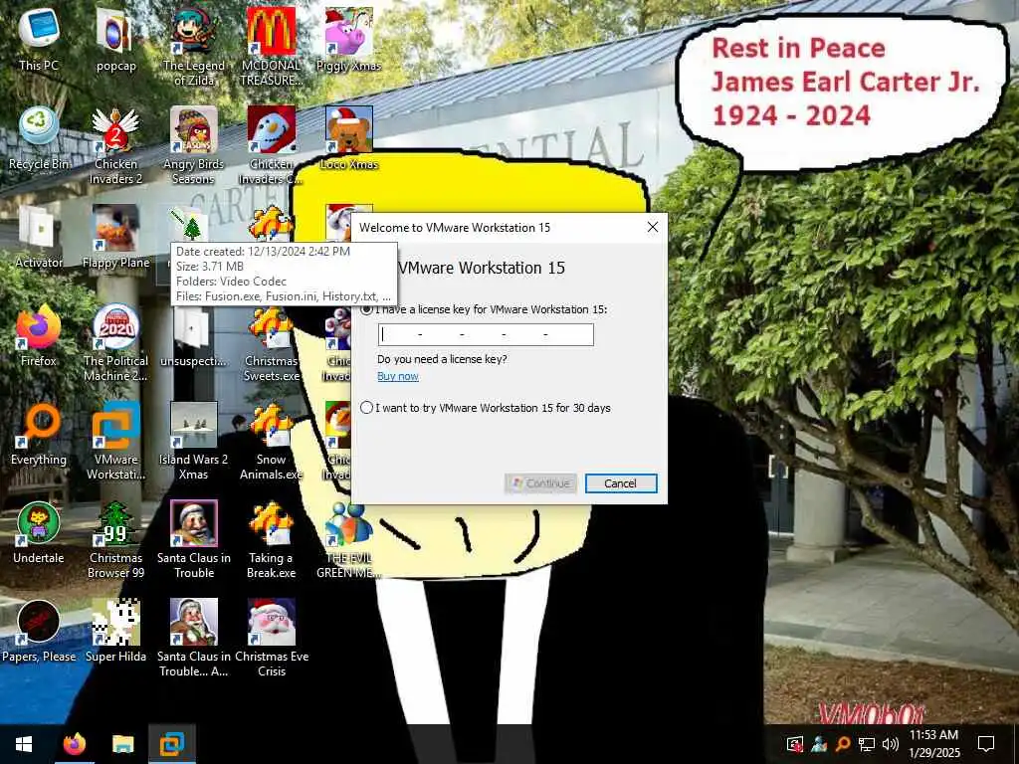
Task: Follow the Buy now link
Action: point(398,376)
